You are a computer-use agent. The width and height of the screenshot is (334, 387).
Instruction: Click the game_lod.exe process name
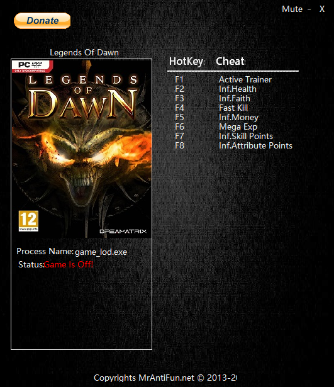pyautogui.click(x=101, y=252)
